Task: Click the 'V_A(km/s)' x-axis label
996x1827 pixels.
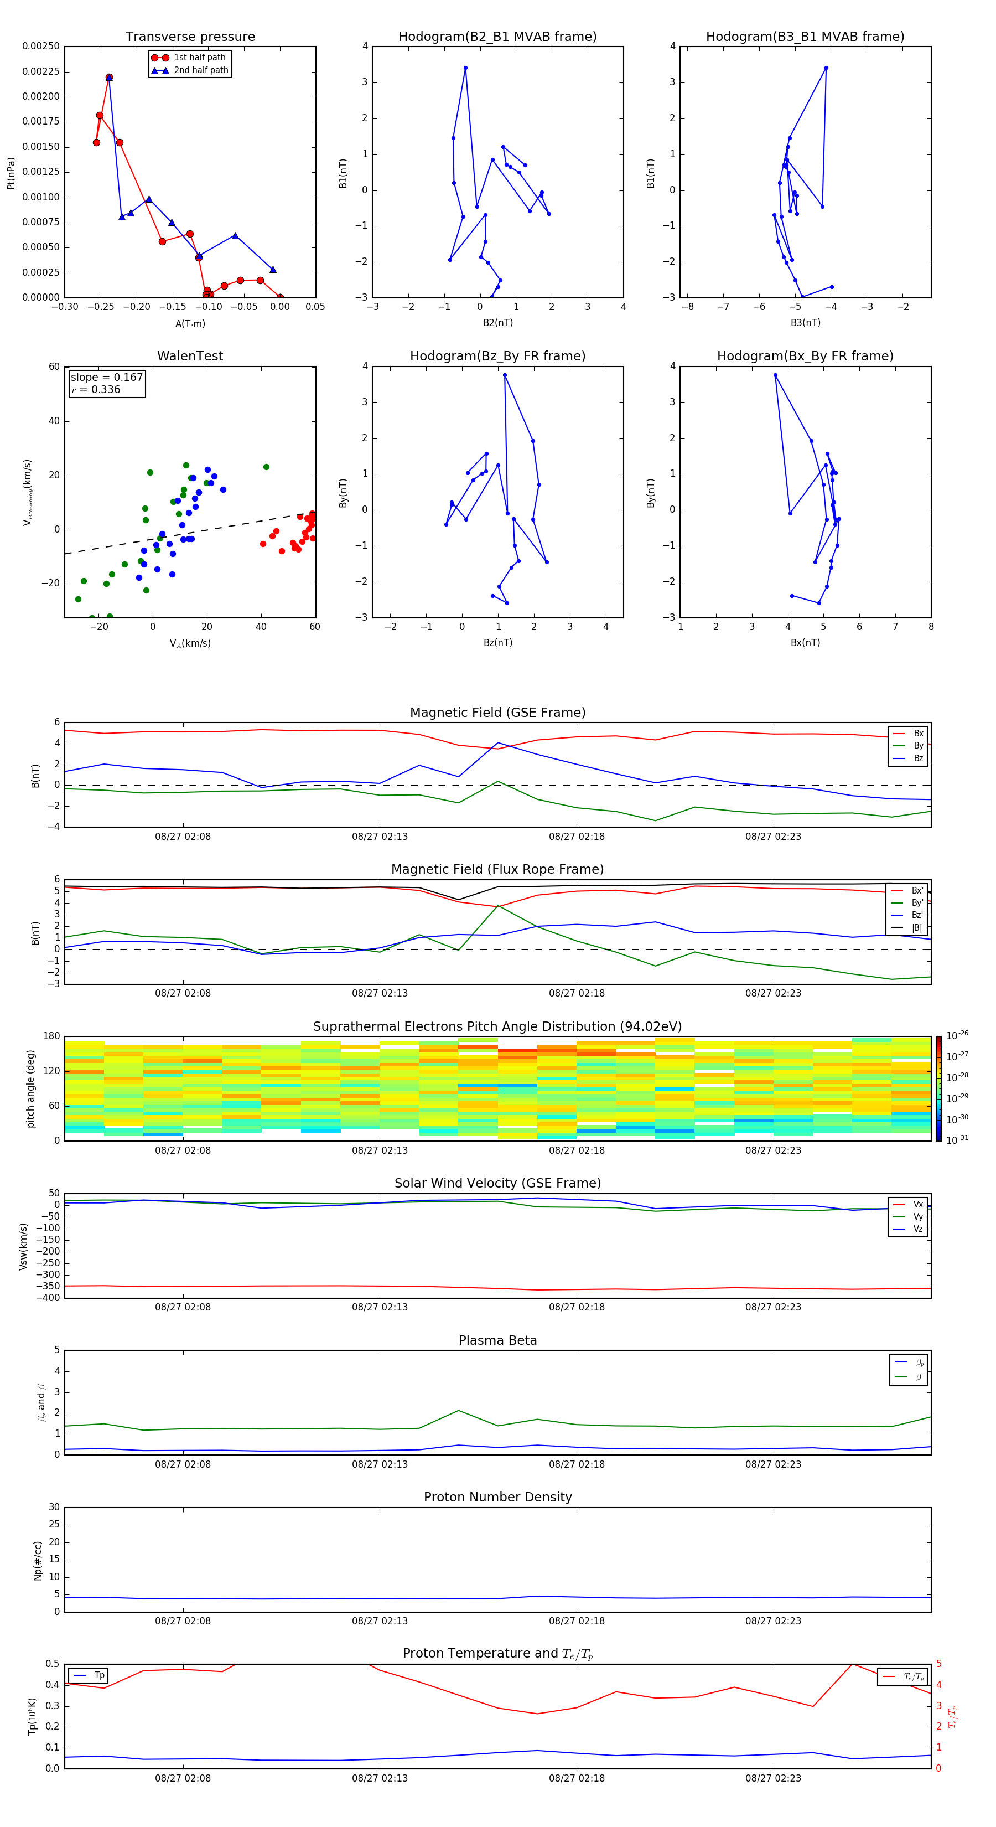Action: click(190, 644)
